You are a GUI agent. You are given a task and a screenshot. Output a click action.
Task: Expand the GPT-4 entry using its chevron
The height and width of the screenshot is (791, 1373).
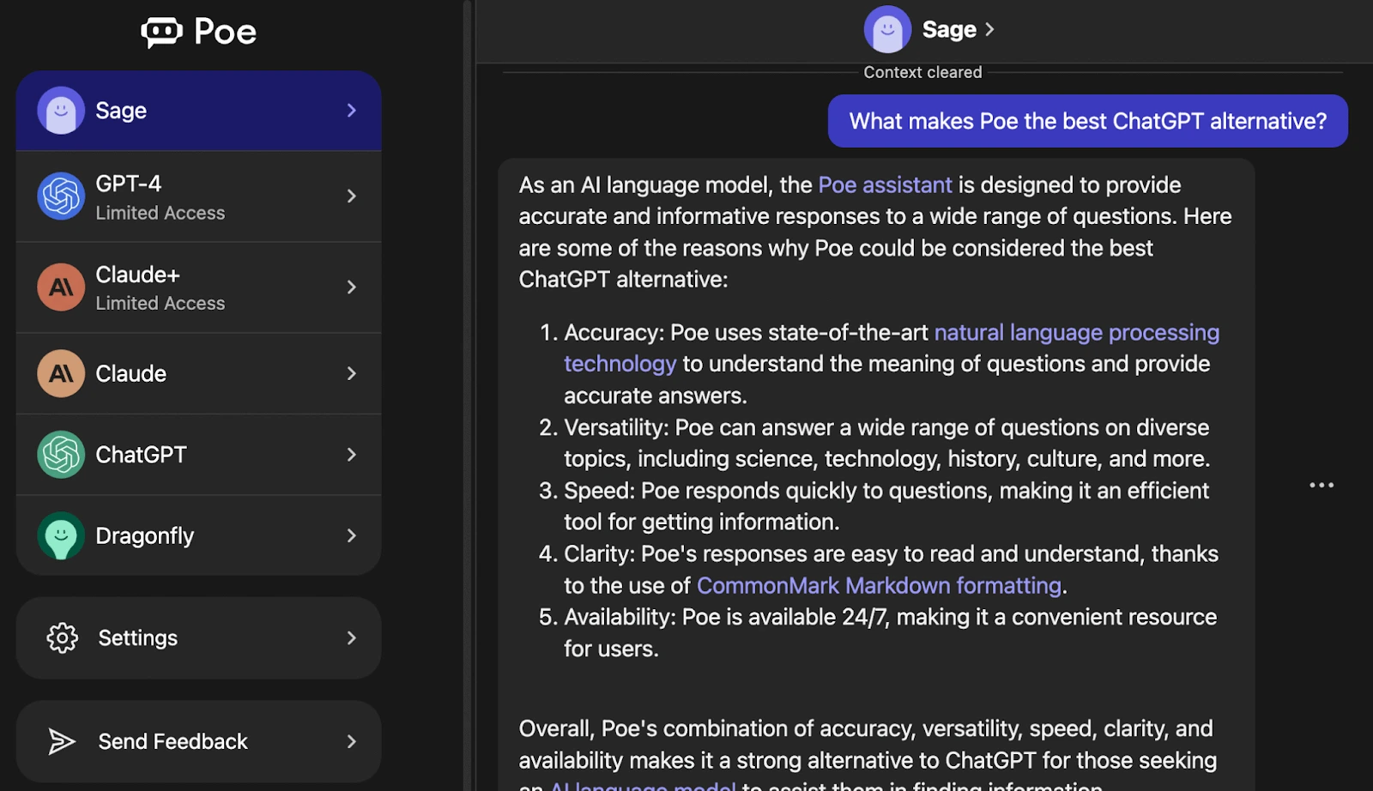(352, 196)
